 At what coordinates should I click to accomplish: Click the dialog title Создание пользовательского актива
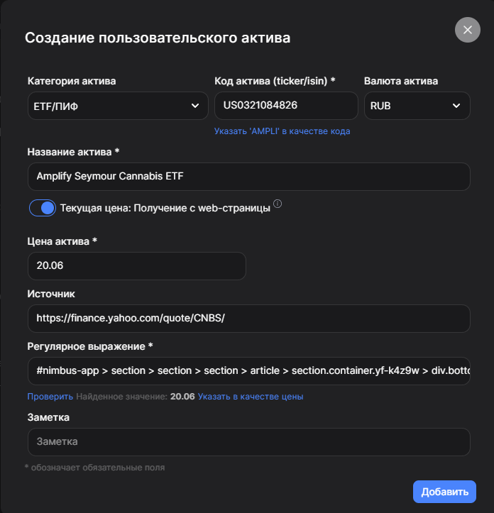tap(158, 38)
